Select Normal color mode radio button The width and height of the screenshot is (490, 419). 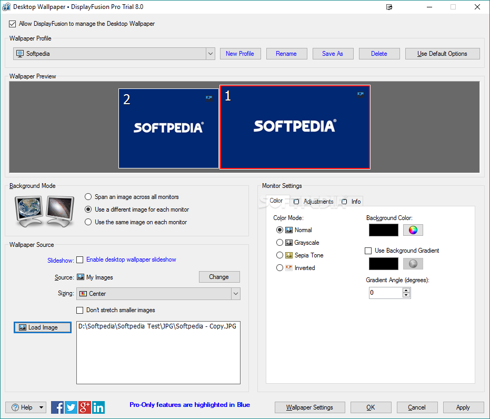click(279, 230)
